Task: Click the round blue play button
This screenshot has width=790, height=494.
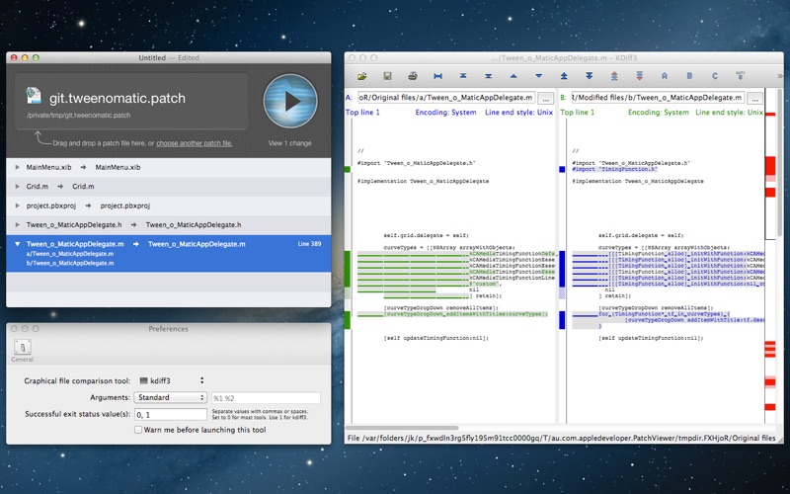Action: pos(290,102)
